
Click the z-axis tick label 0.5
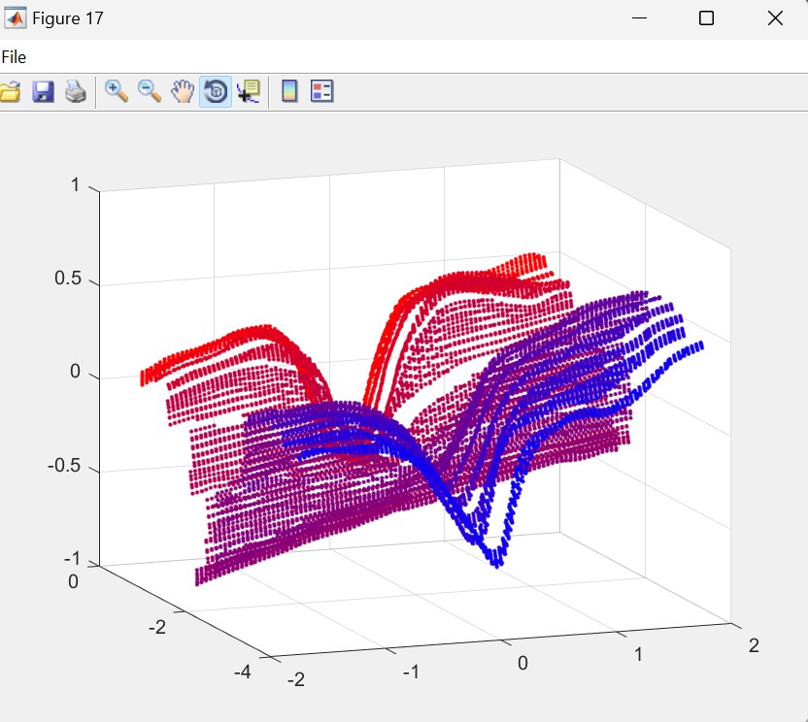(66, 279)
